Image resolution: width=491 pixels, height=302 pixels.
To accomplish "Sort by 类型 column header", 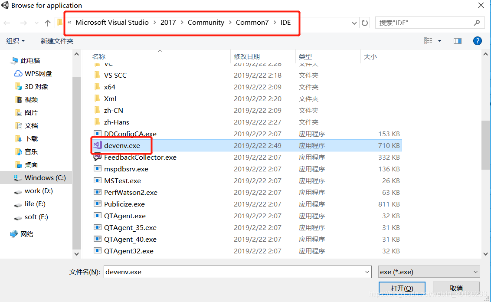I will pyautogui.click(x=305, y=57).
